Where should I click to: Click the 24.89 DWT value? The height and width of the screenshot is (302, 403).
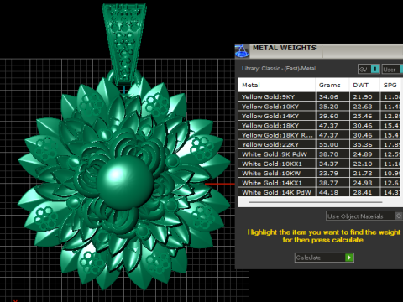tap(363, 154)
